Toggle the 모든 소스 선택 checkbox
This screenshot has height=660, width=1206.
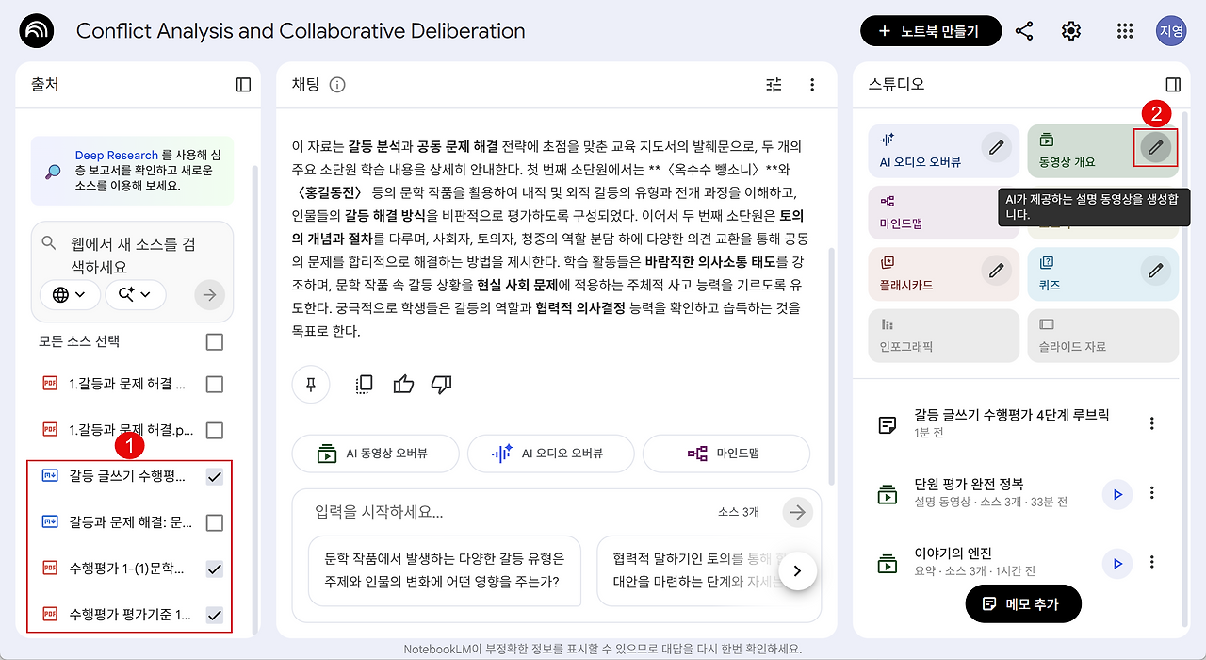coord(215,341)
